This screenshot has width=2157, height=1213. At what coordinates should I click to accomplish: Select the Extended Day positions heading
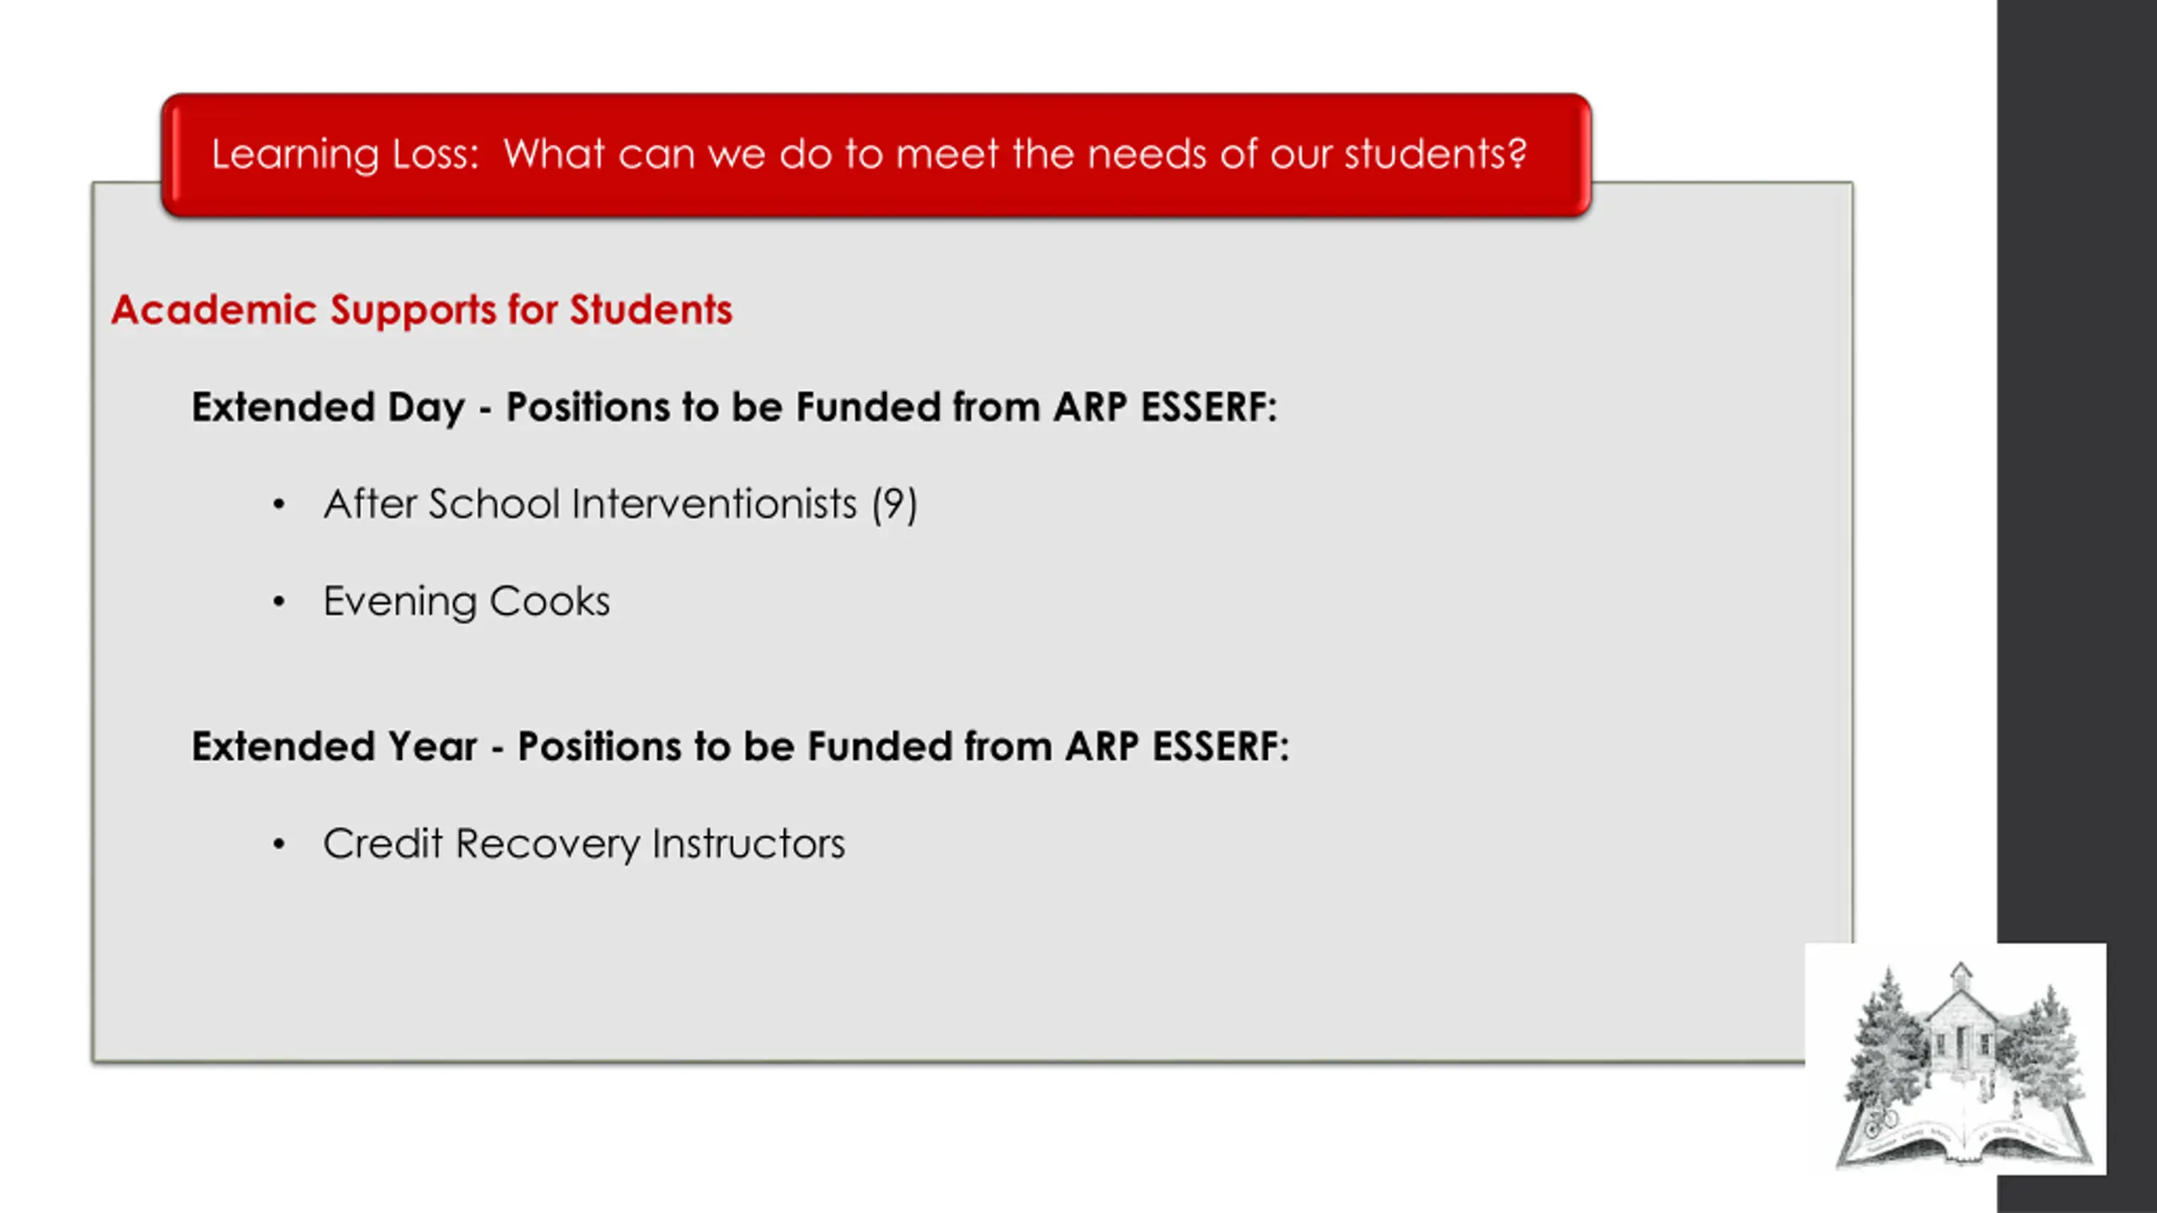pyautogui.click(x=734, y=408)
